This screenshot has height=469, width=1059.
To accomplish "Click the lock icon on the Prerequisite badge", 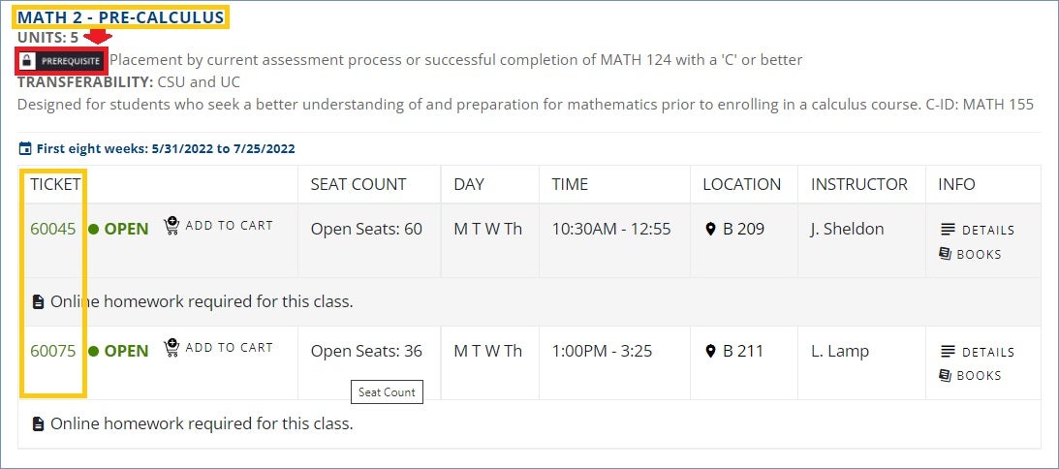I will (28, 60).
